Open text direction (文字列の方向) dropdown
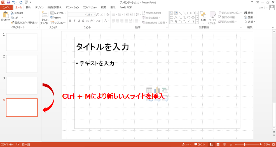Image resolution: width=276 pixels, height=147 pixels. point(153,13)
